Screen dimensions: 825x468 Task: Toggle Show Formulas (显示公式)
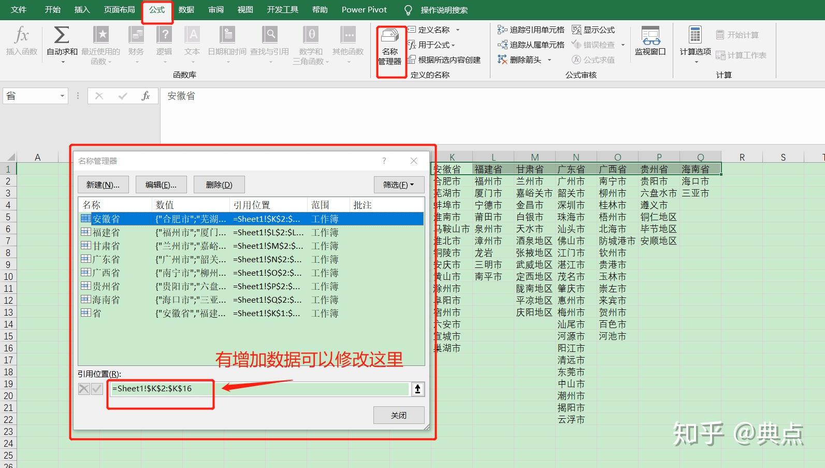point(594,30)
